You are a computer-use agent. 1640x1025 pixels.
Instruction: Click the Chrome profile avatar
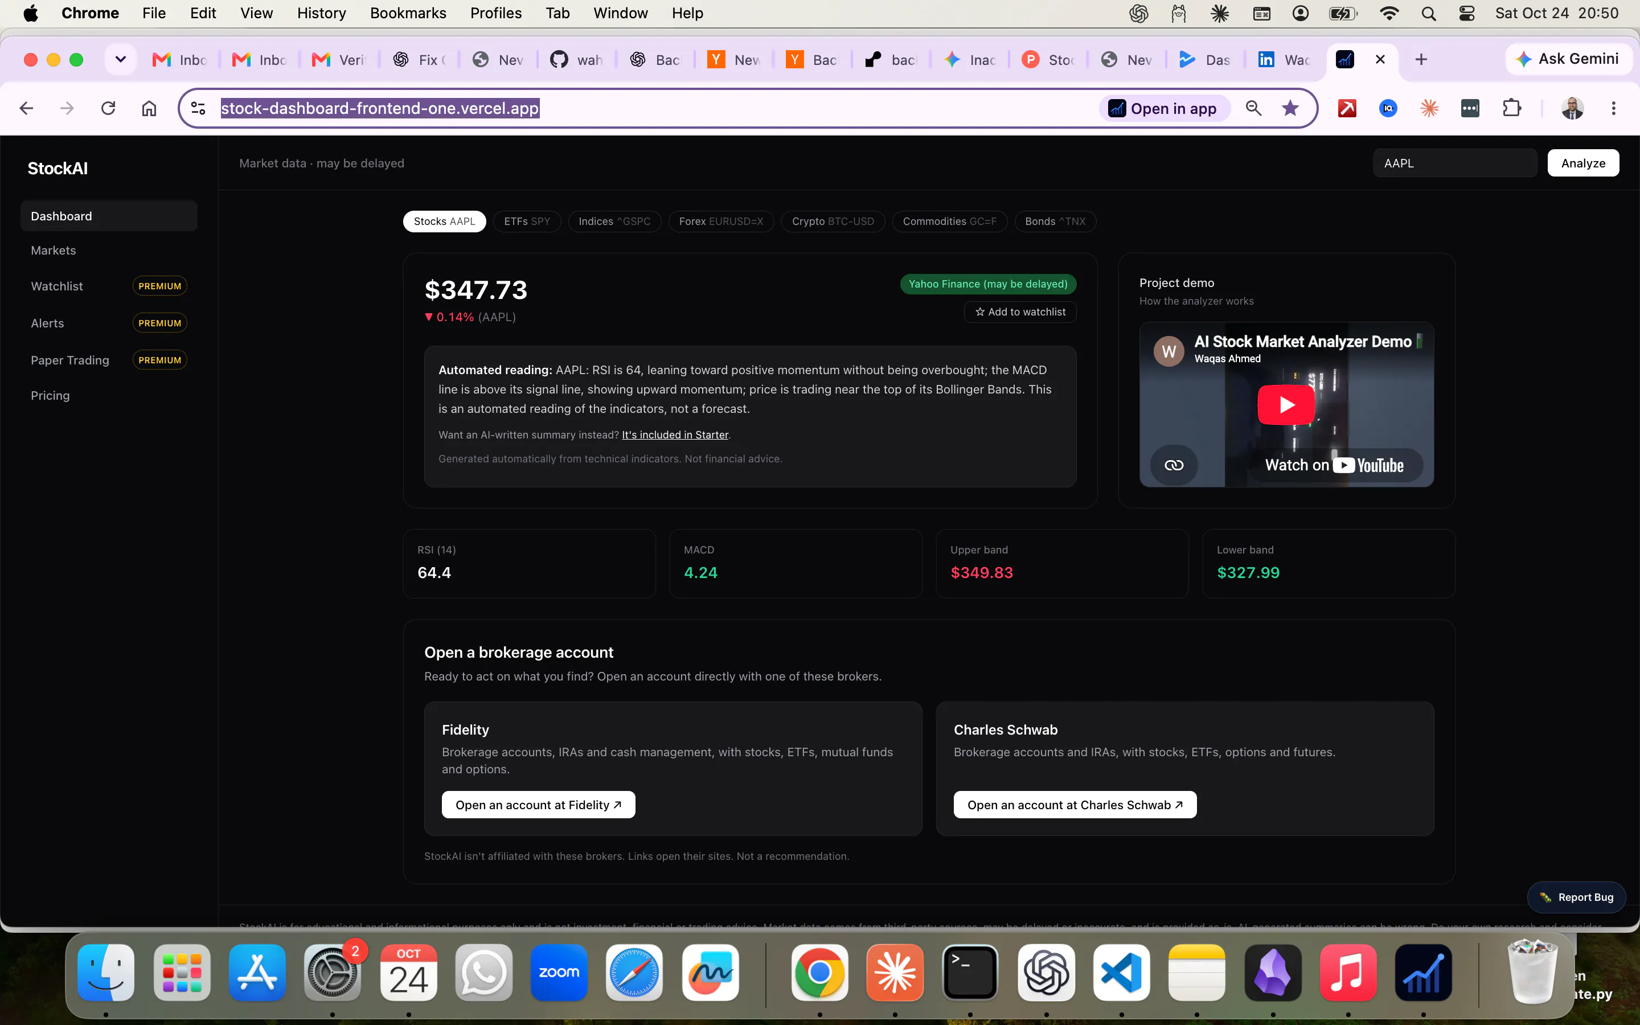[x=1572, y=108]
